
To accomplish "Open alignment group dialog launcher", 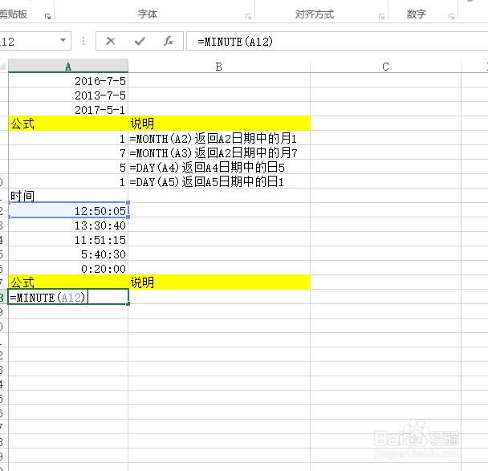I will [x=381, y=16].
